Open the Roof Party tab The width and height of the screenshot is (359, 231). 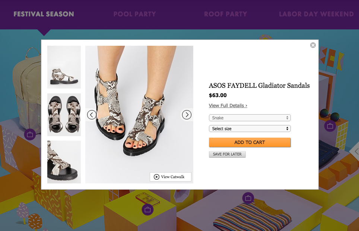[x=225, y=14]
